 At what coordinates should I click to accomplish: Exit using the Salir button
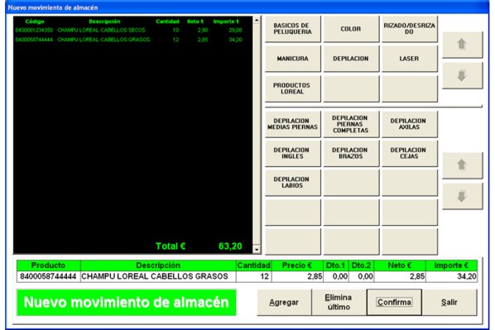pyautogui.click(x=449, y=302)
